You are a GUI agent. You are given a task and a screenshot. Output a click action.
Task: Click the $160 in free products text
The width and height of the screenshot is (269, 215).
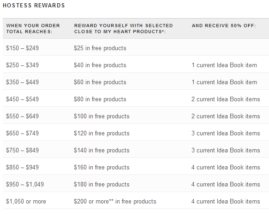coord(102,168)
